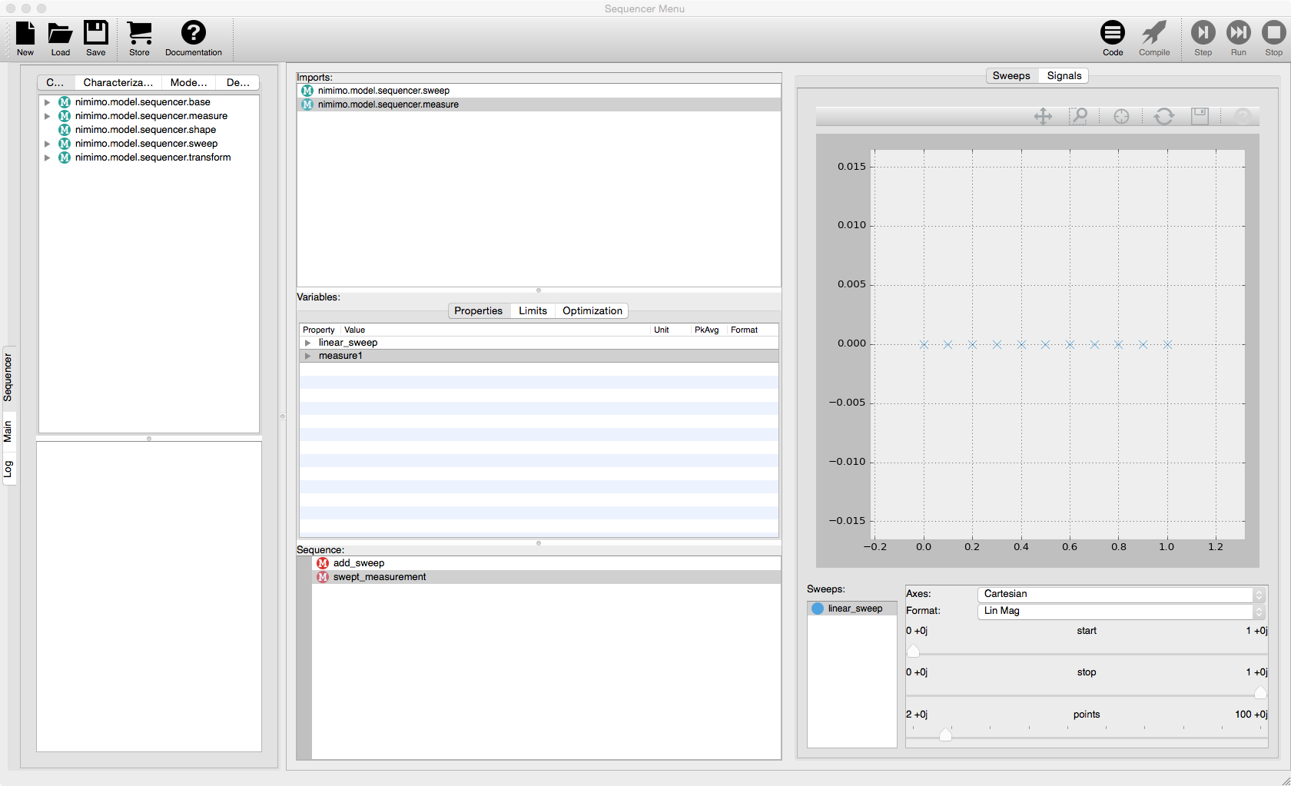Open the C... library tab

(x=55, y=82)
